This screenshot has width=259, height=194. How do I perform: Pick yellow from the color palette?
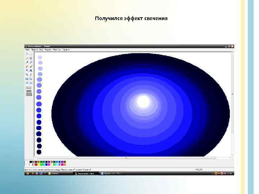(x=38, y=165)
